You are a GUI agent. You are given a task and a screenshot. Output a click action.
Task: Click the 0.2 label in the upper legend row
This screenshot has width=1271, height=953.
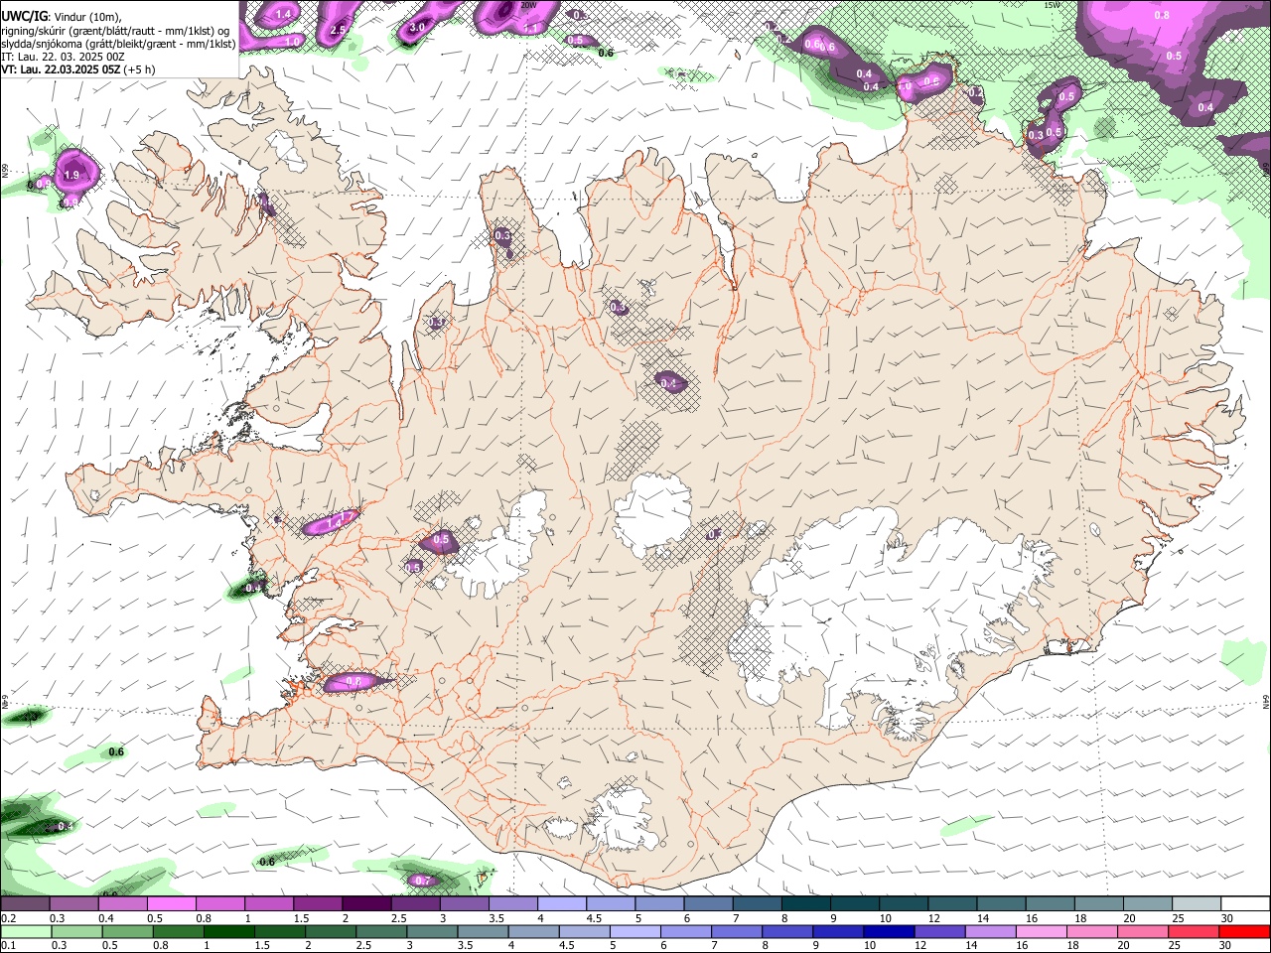coord(8,918)
